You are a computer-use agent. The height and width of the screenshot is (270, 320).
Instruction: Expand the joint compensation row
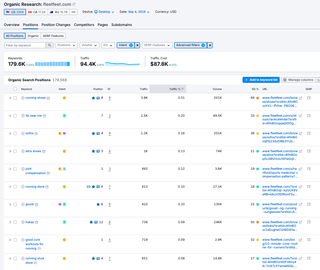[10, 169]
